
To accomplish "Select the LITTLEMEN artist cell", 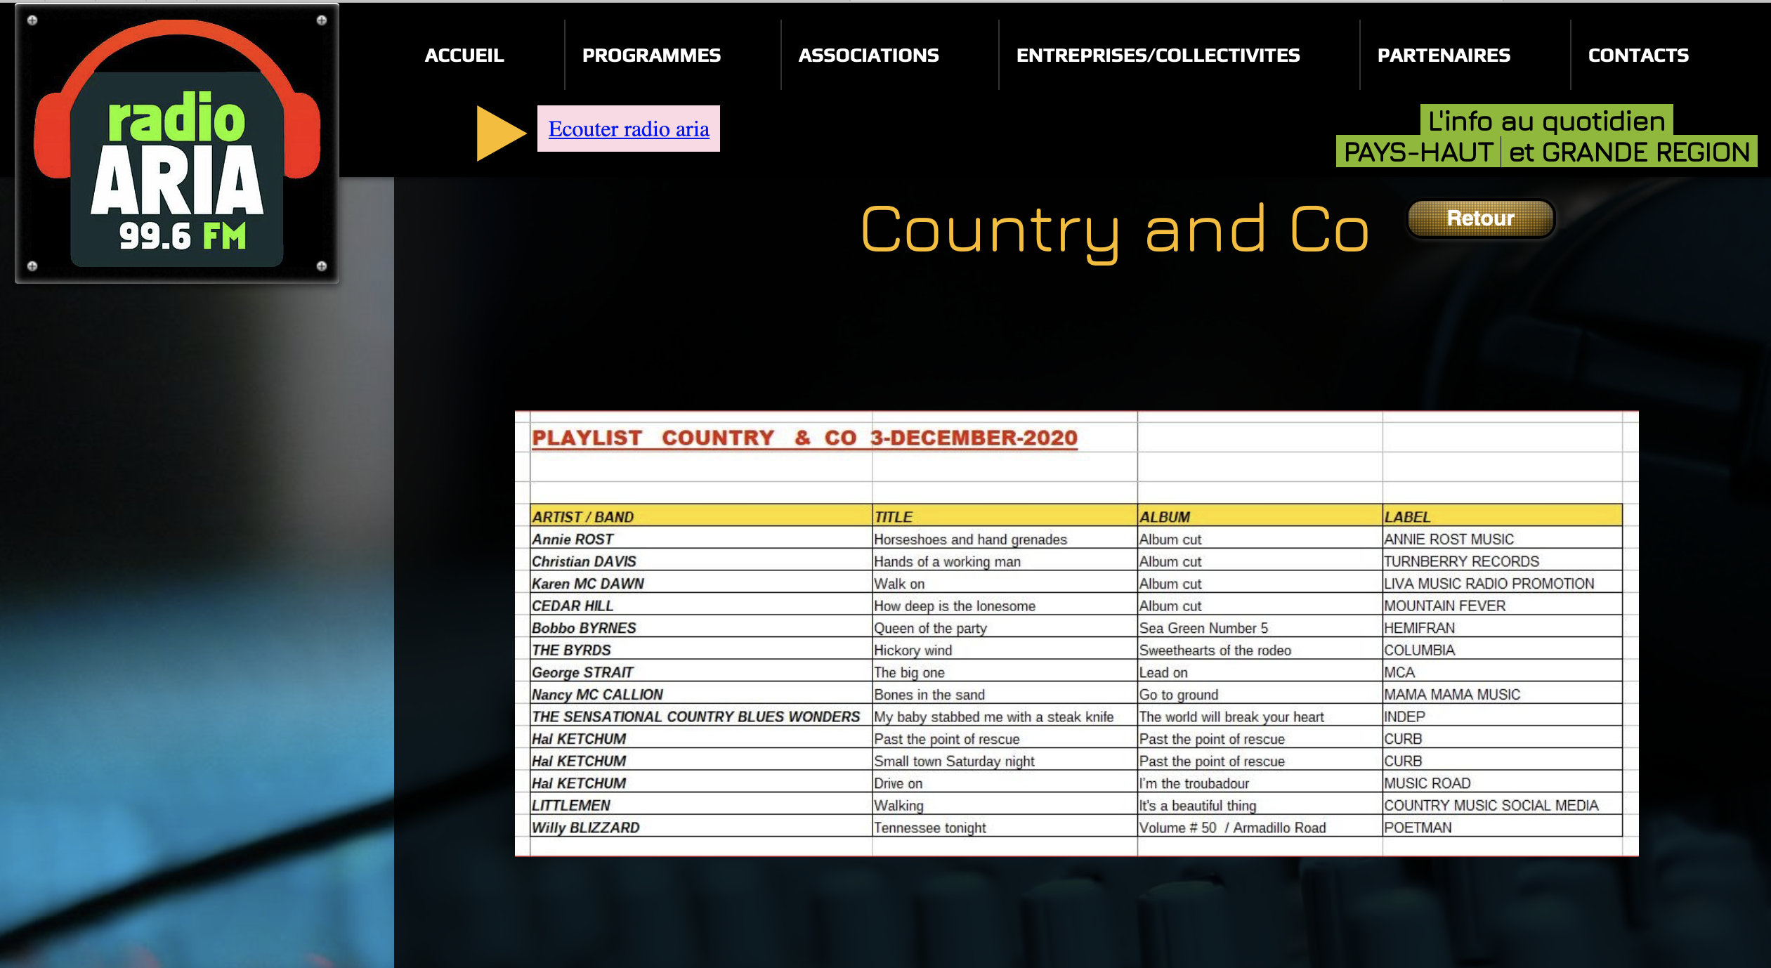I will pyautogui.click(x=701, y=805).
